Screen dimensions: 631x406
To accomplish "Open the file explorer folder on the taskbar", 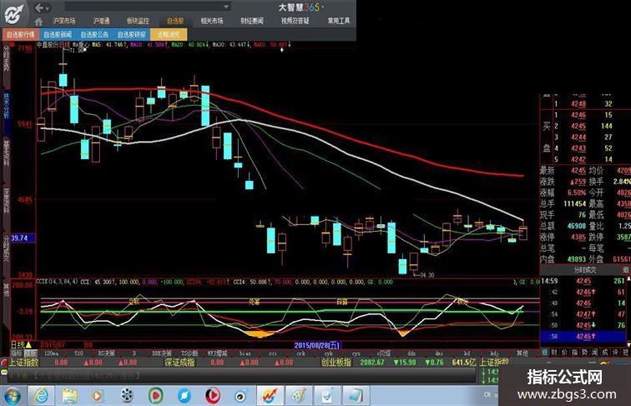I will 69,396.
